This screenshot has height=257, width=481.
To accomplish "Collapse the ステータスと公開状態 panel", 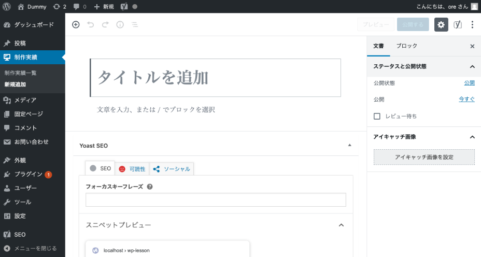I will (472, 67).
